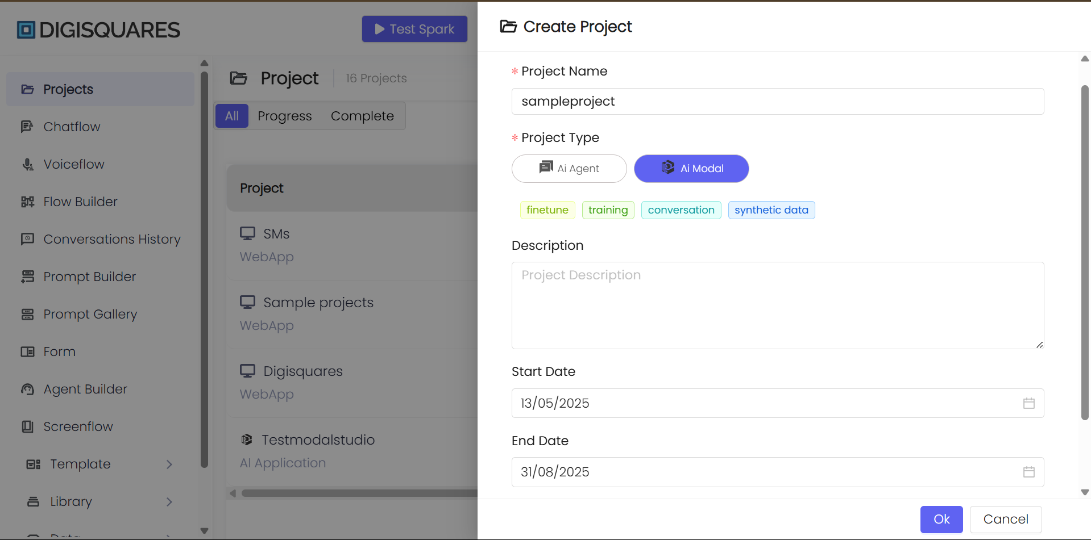This screenshot has height=540, width=1091.
Task: Open Voiceflow in the sidebar menu
Action: coord(100,164)
